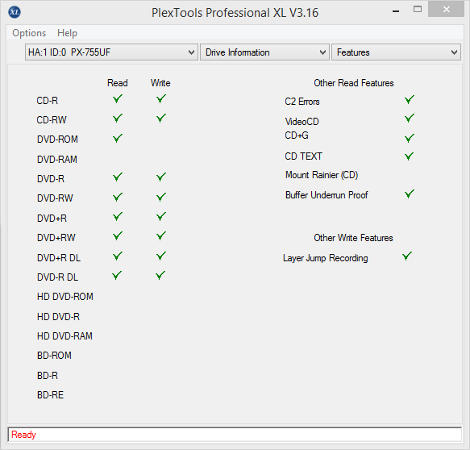Open the PX-755UF drive selection dropdown
Screen dimensions: 470x450
click(111, 52)
